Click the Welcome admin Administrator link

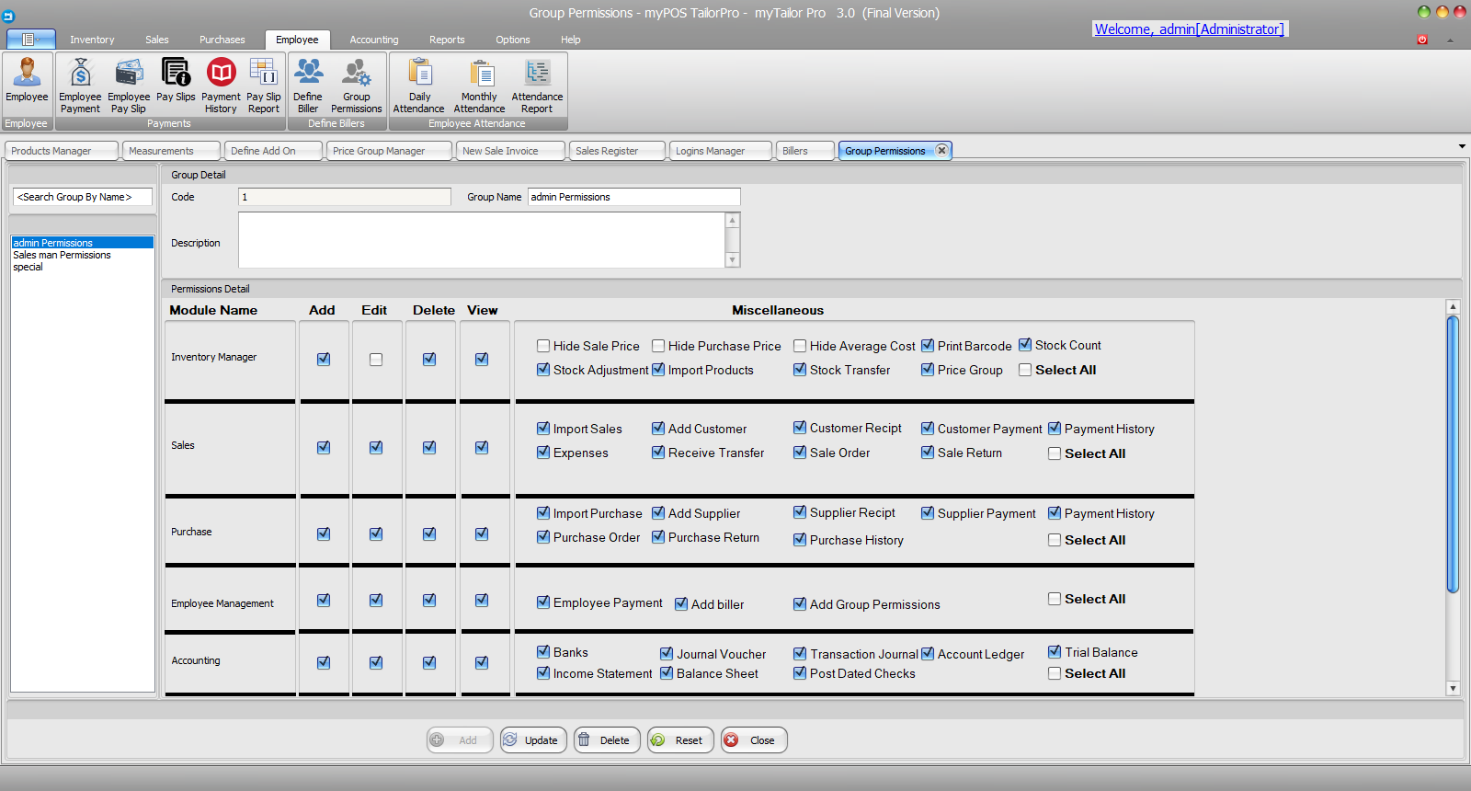[x=1189, y=29]
